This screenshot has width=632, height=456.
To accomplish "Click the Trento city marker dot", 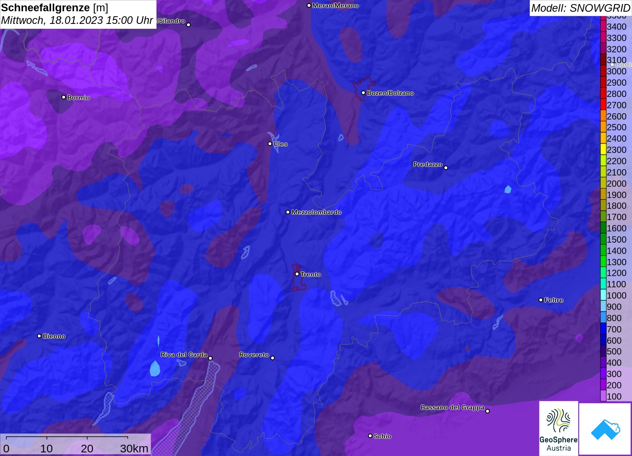I will tap(297, 274).
